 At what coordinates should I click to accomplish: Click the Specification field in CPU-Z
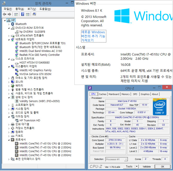pyautogui.click(x=137, y=117)
